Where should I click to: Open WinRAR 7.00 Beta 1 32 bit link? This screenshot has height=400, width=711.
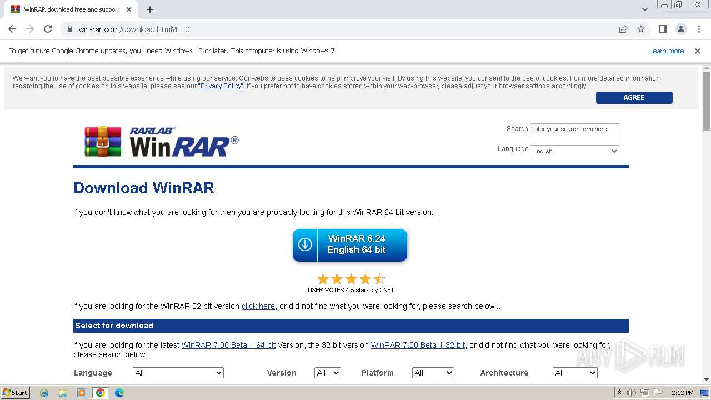pos(418,345)
